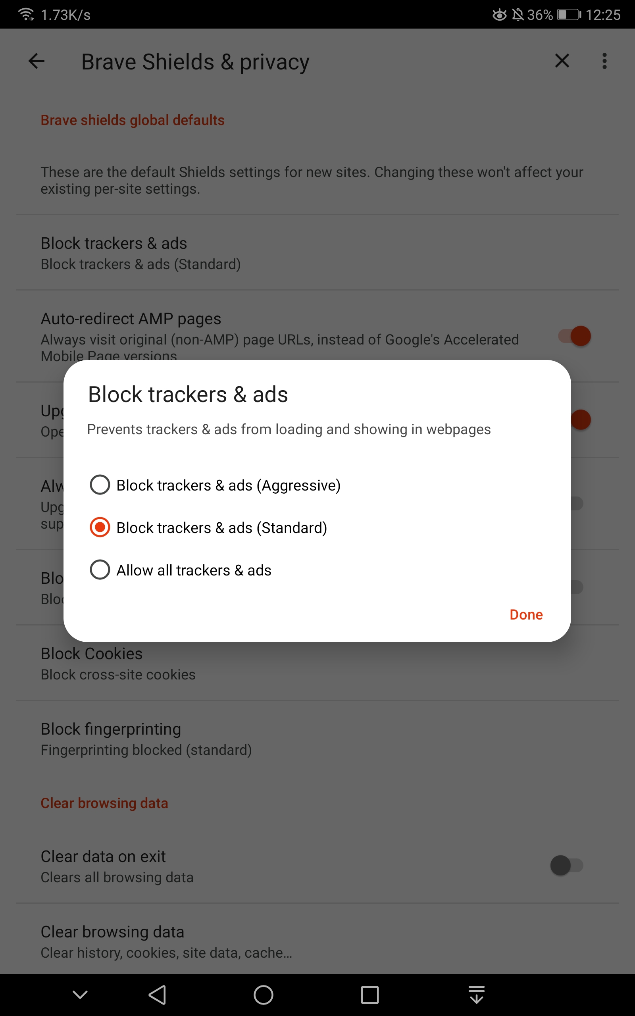Tap the downward arrow navigation icon
Viewport: 635px width, 1016px height.
coord(477,995)
